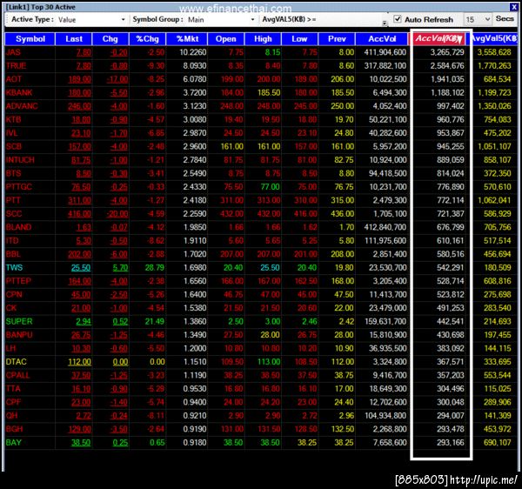This screenshot has width=522, height=489.
Task: Select the PTTGC symbol
Action: click(x=19, y=187)
